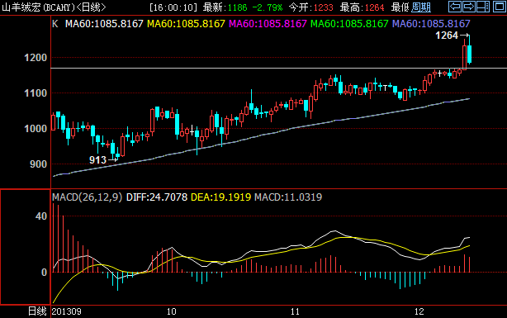Image resolution: width=507 pixels, height=318 pixels.
Task: Click the month 12 date axis label
Action: click(x=419, y=311)
